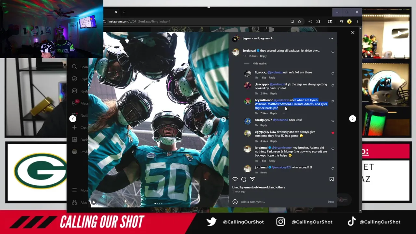Reply to bryanfleenor's comment
The image size is (416, 234).
pos(274,113)
